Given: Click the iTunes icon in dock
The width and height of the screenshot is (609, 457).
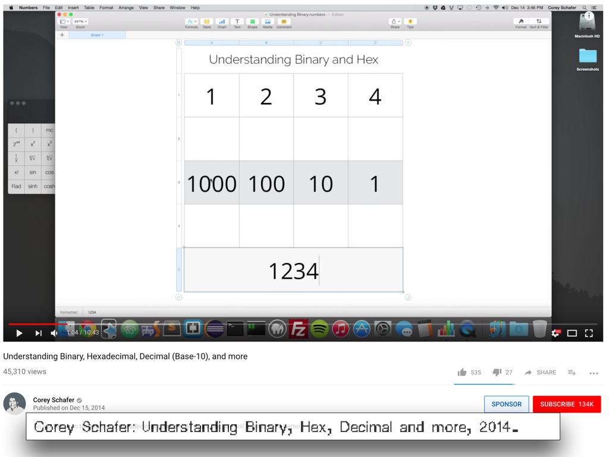Looking at the screenshot, I should pyautogui.click(x=340, y=330).
